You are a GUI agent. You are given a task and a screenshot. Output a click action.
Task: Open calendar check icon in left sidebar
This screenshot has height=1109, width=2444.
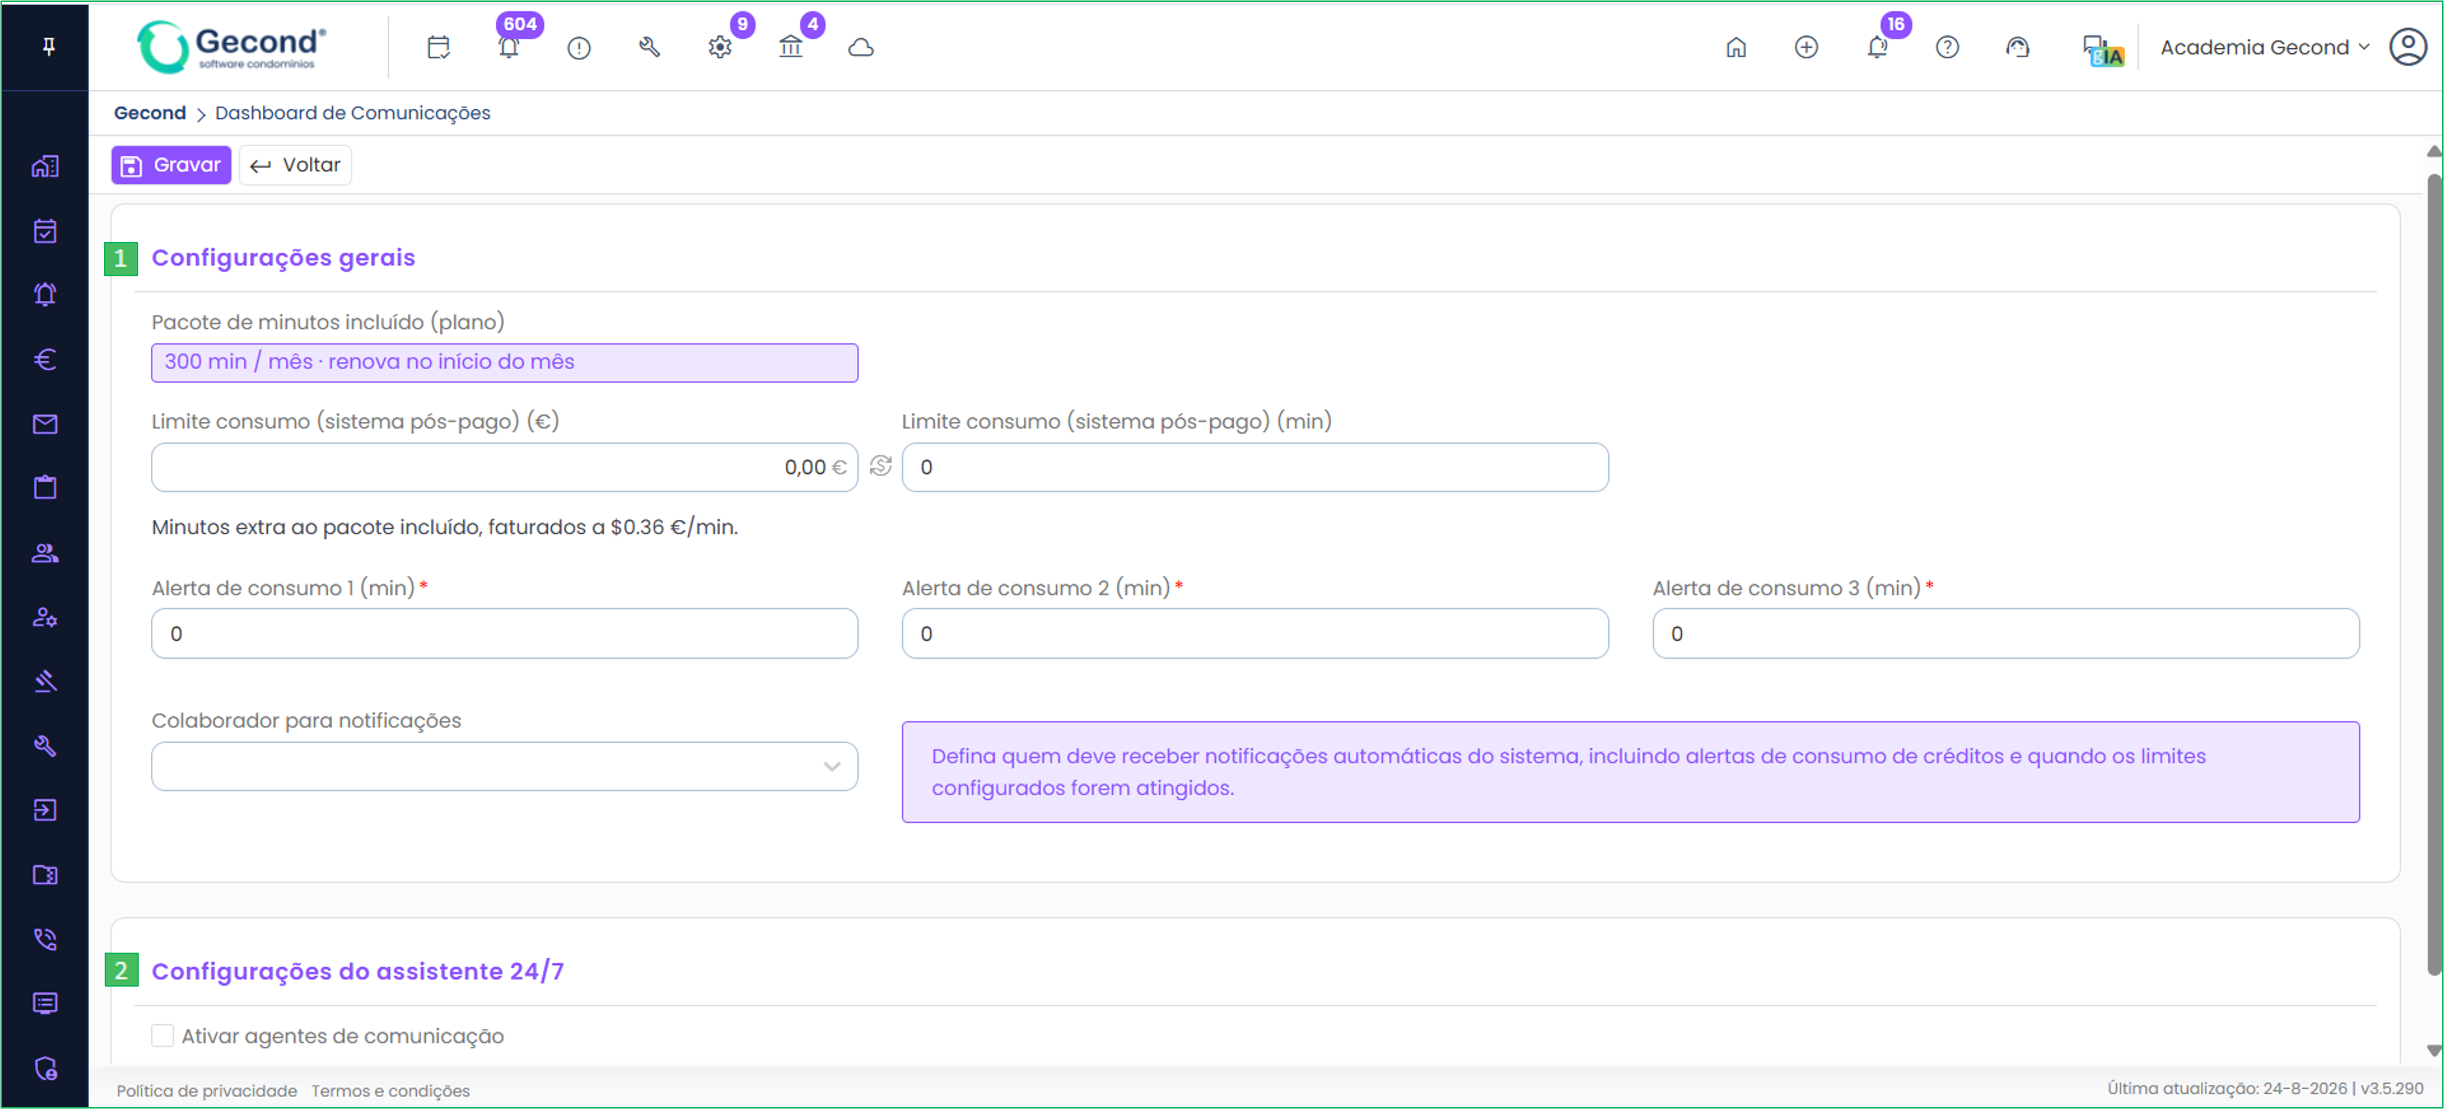click(x=44, y=231)
